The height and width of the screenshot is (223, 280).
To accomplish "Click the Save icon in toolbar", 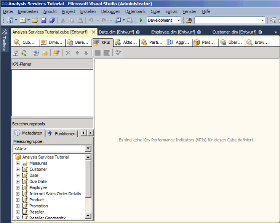I will (x=43, y=20).
